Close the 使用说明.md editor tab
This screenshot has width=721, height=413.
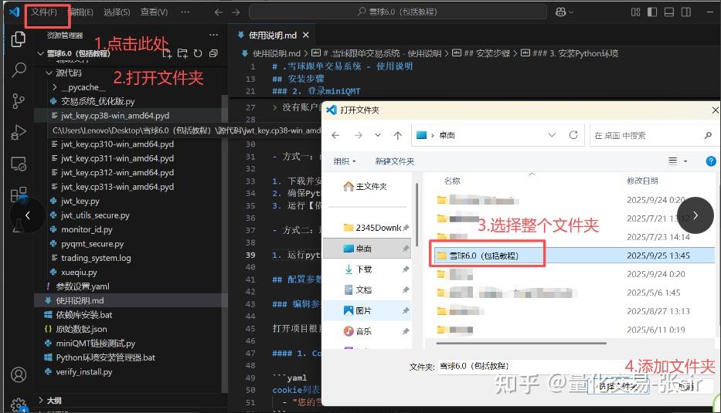click(306, 35)
